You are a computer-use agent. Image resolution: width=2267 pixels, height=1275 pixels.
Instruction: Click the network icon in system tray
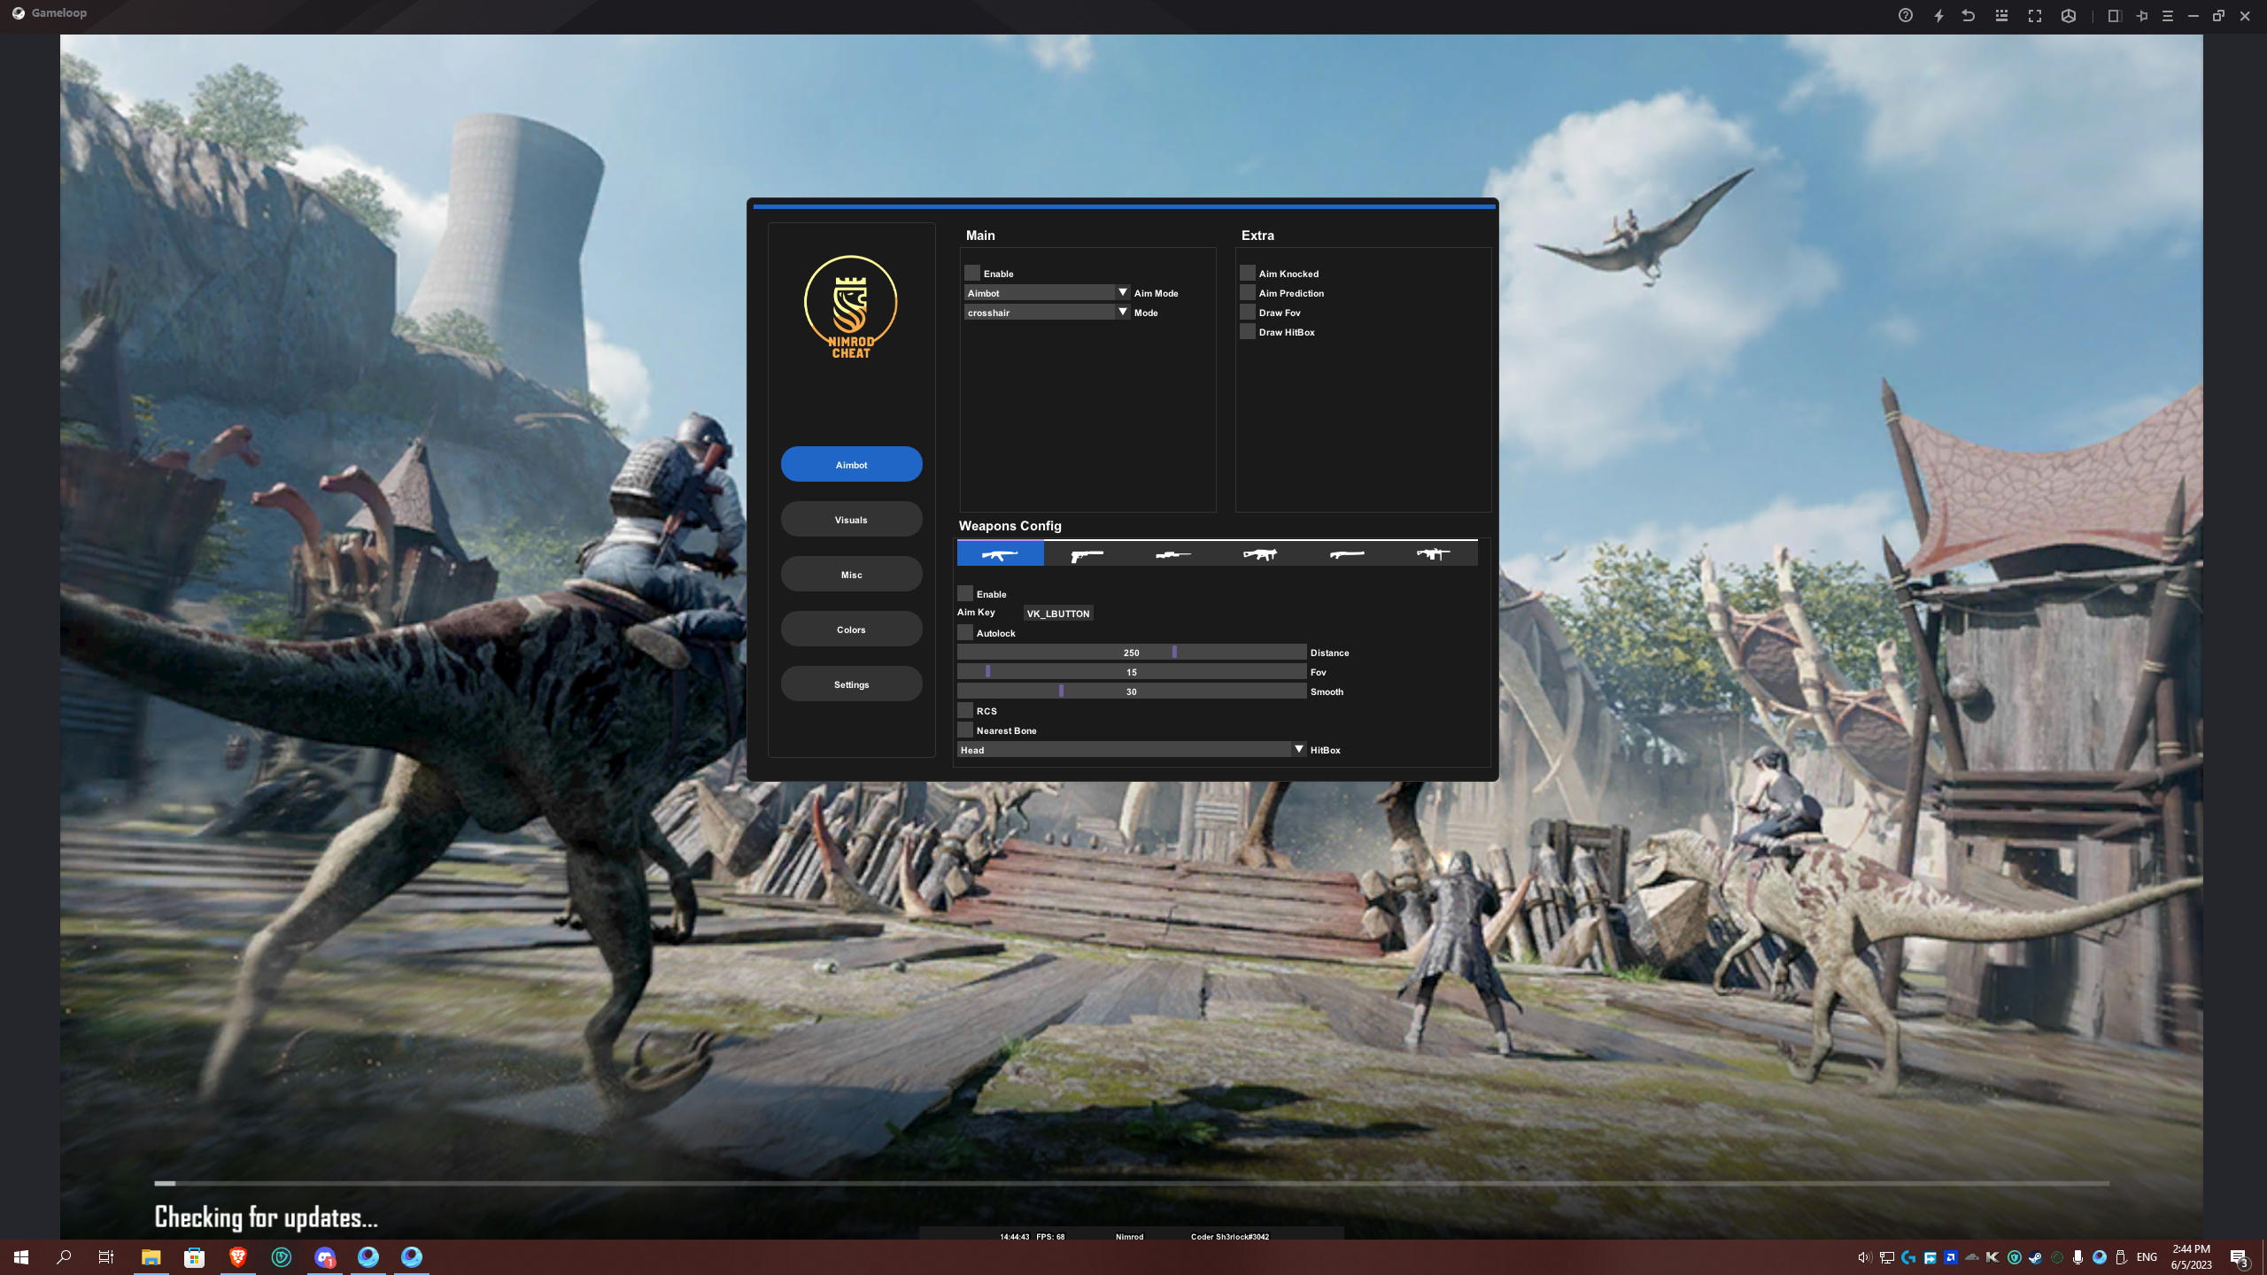point(1887,1257)
